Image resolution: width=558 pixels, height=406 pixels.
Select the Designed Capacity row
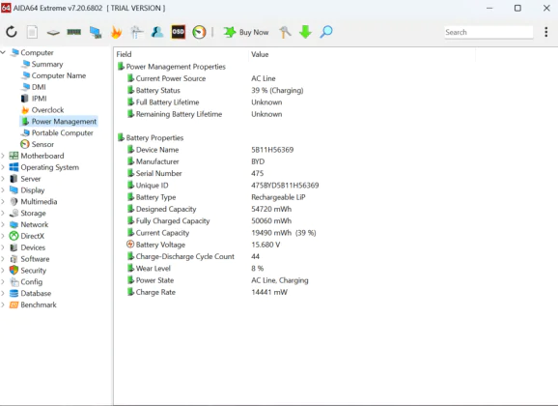209,209
